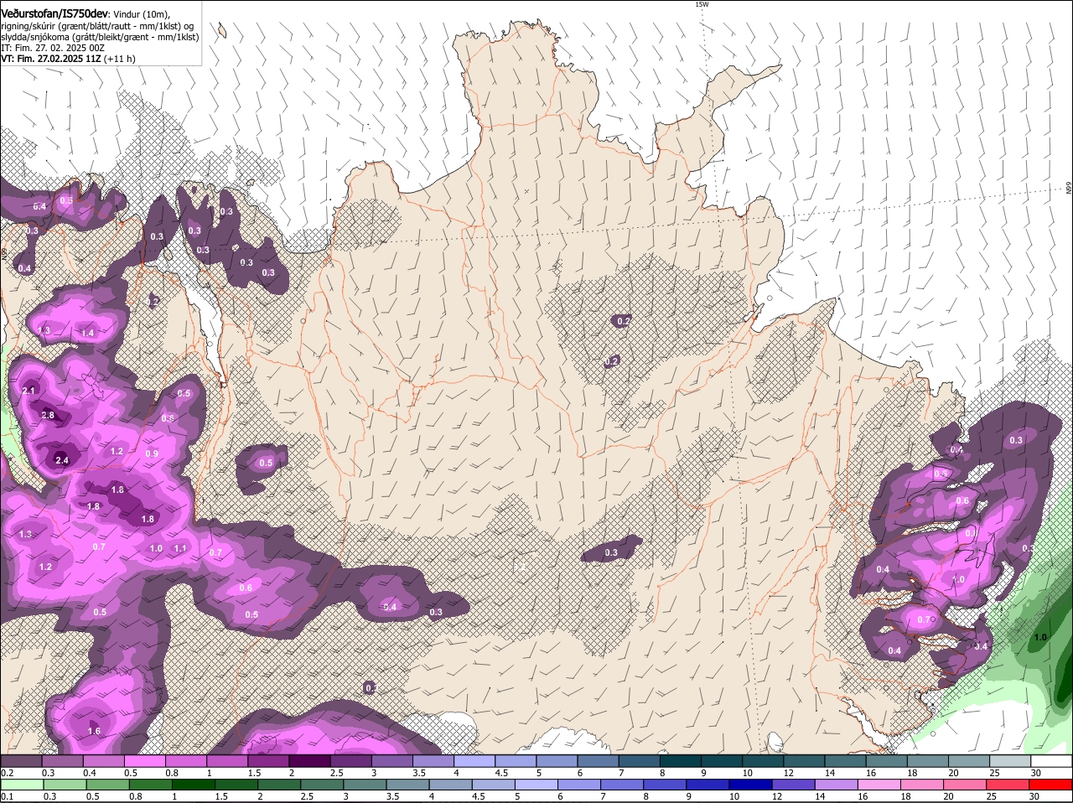
Task: Select upper legend swatch between 0.2 and 0.3
Action: click(x=21, y=760)
